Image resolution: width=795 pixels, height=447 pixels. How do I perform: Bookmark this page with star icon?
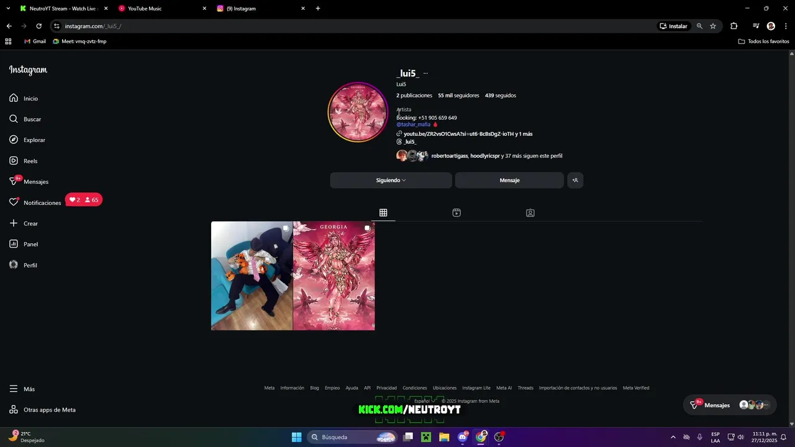coord(713,26)
